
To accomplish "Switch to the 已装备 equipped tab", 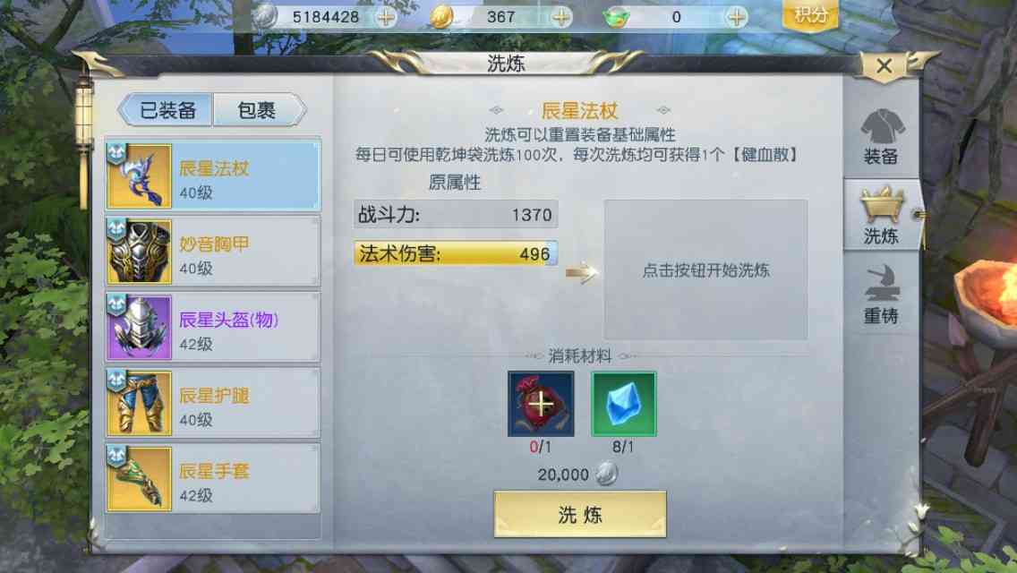I will pyautogui.click(x=167, y=110).
